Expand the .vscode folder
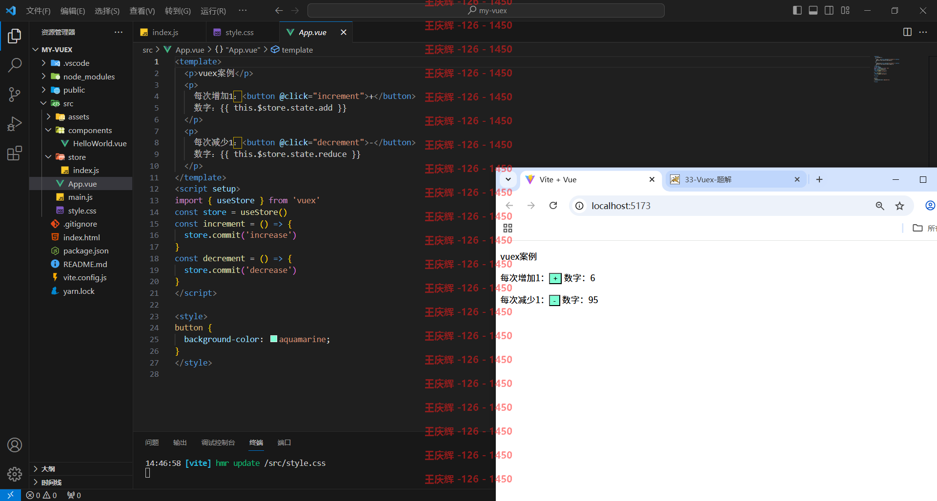The height and width of the screenshot is (501, 937). (43, 63)
